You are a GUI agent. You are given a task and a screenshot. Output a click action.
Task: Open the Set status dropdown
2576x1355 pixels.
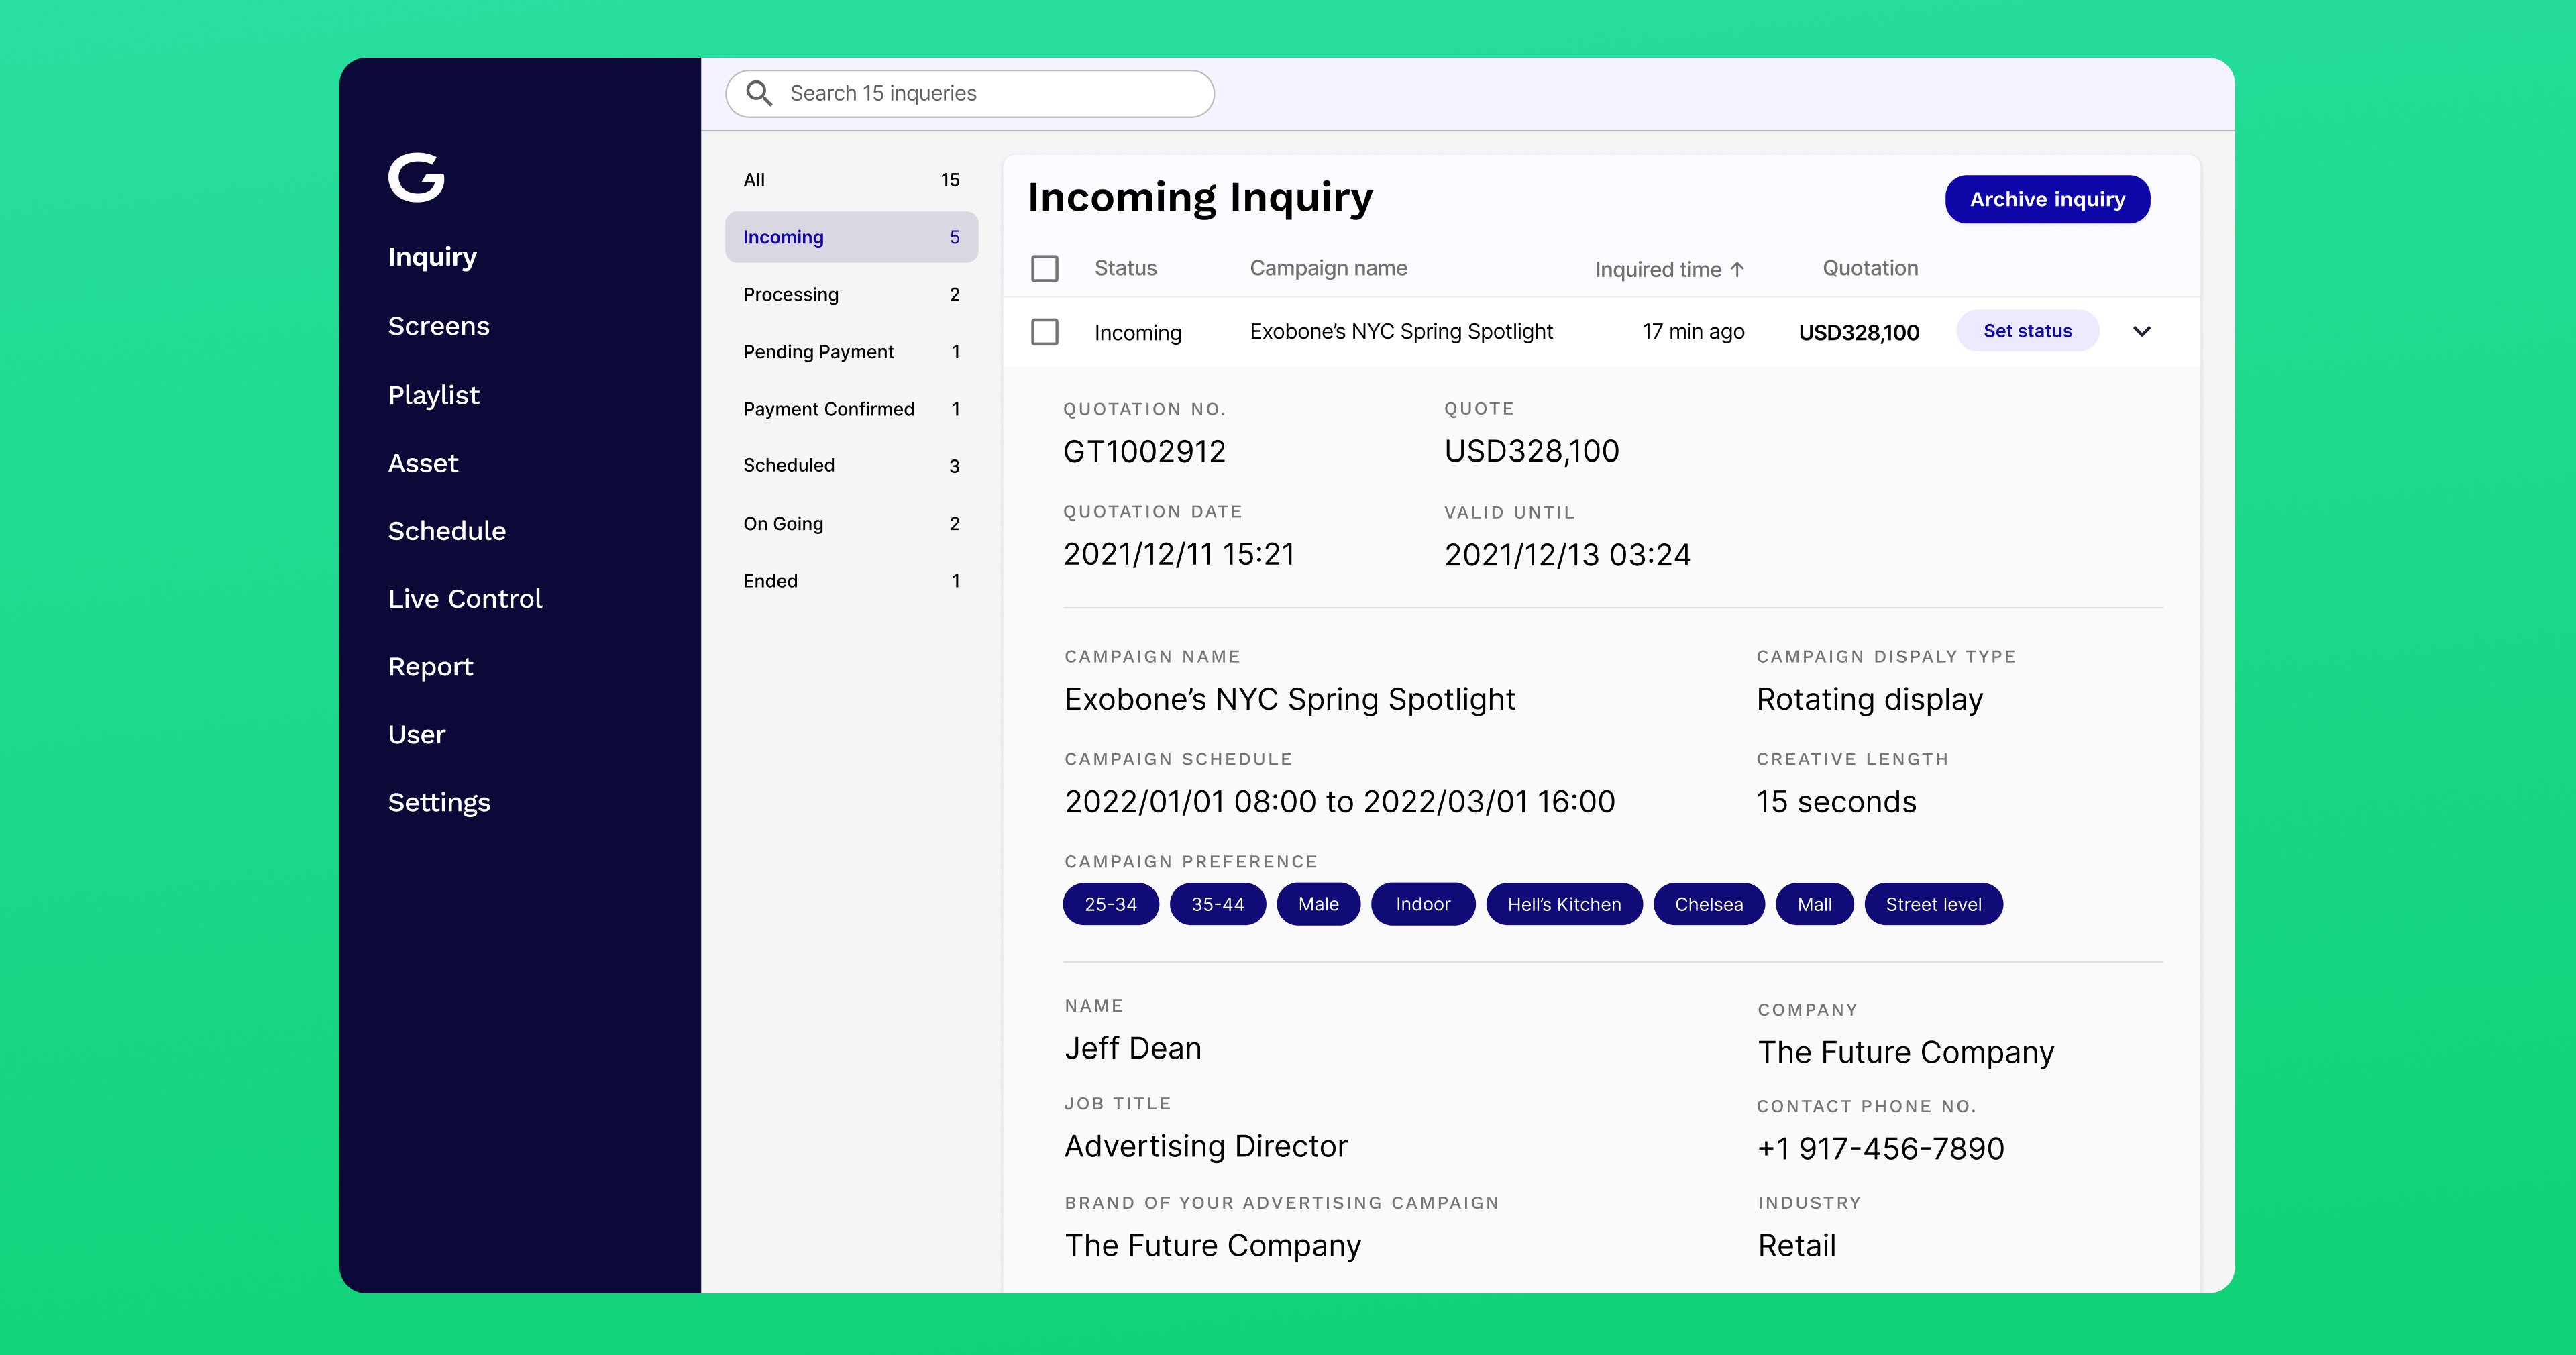2027,331
